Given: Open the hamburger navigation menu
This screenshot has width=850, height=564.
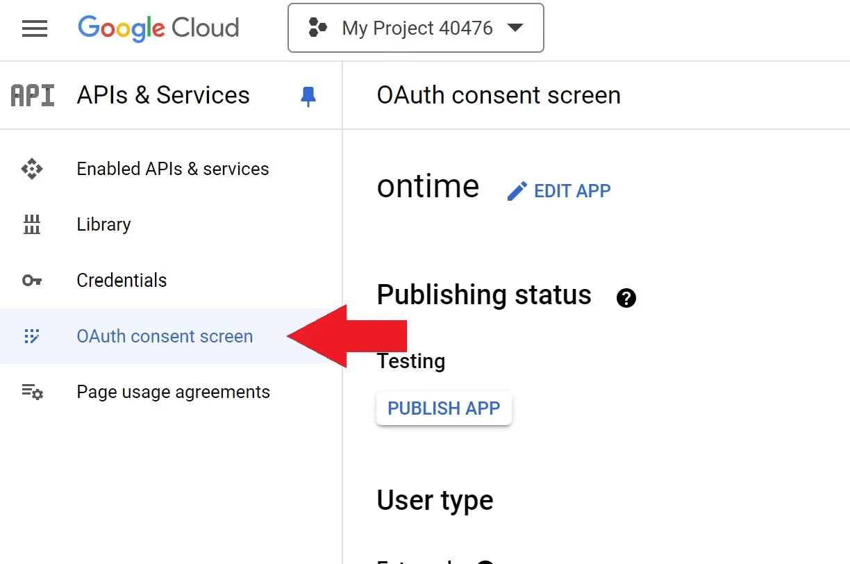Looking at the screenshot, I should (35, 28).
